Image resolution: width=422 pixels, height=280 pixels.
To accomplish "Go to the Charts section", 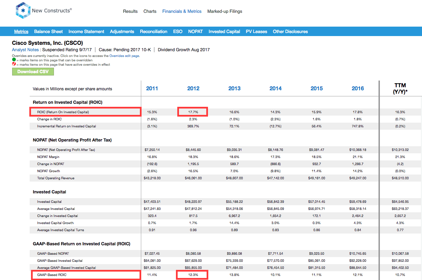I will (150, 11).
